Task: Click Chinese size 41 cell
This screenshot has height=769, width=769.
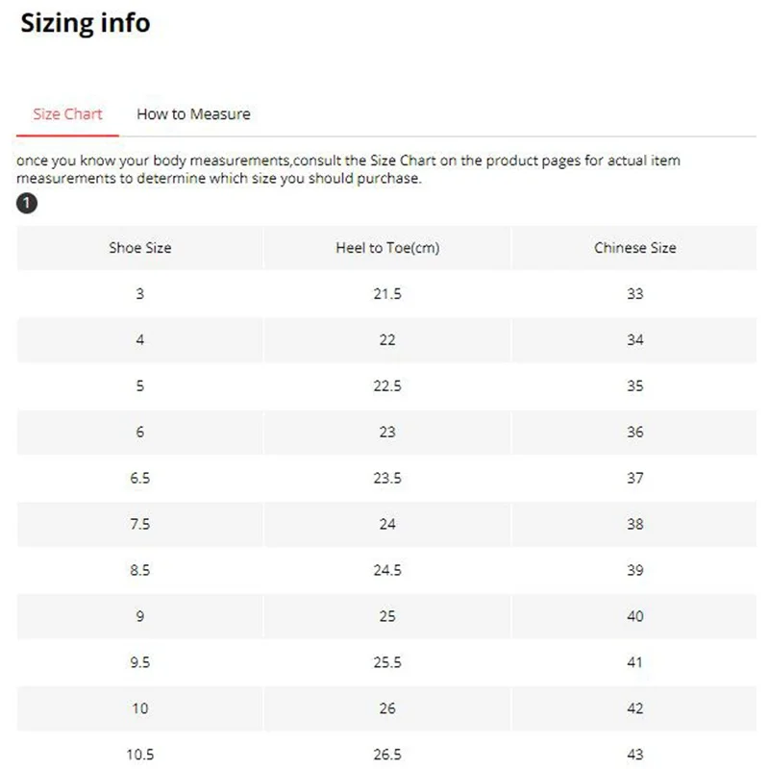Action: [634, 662]
